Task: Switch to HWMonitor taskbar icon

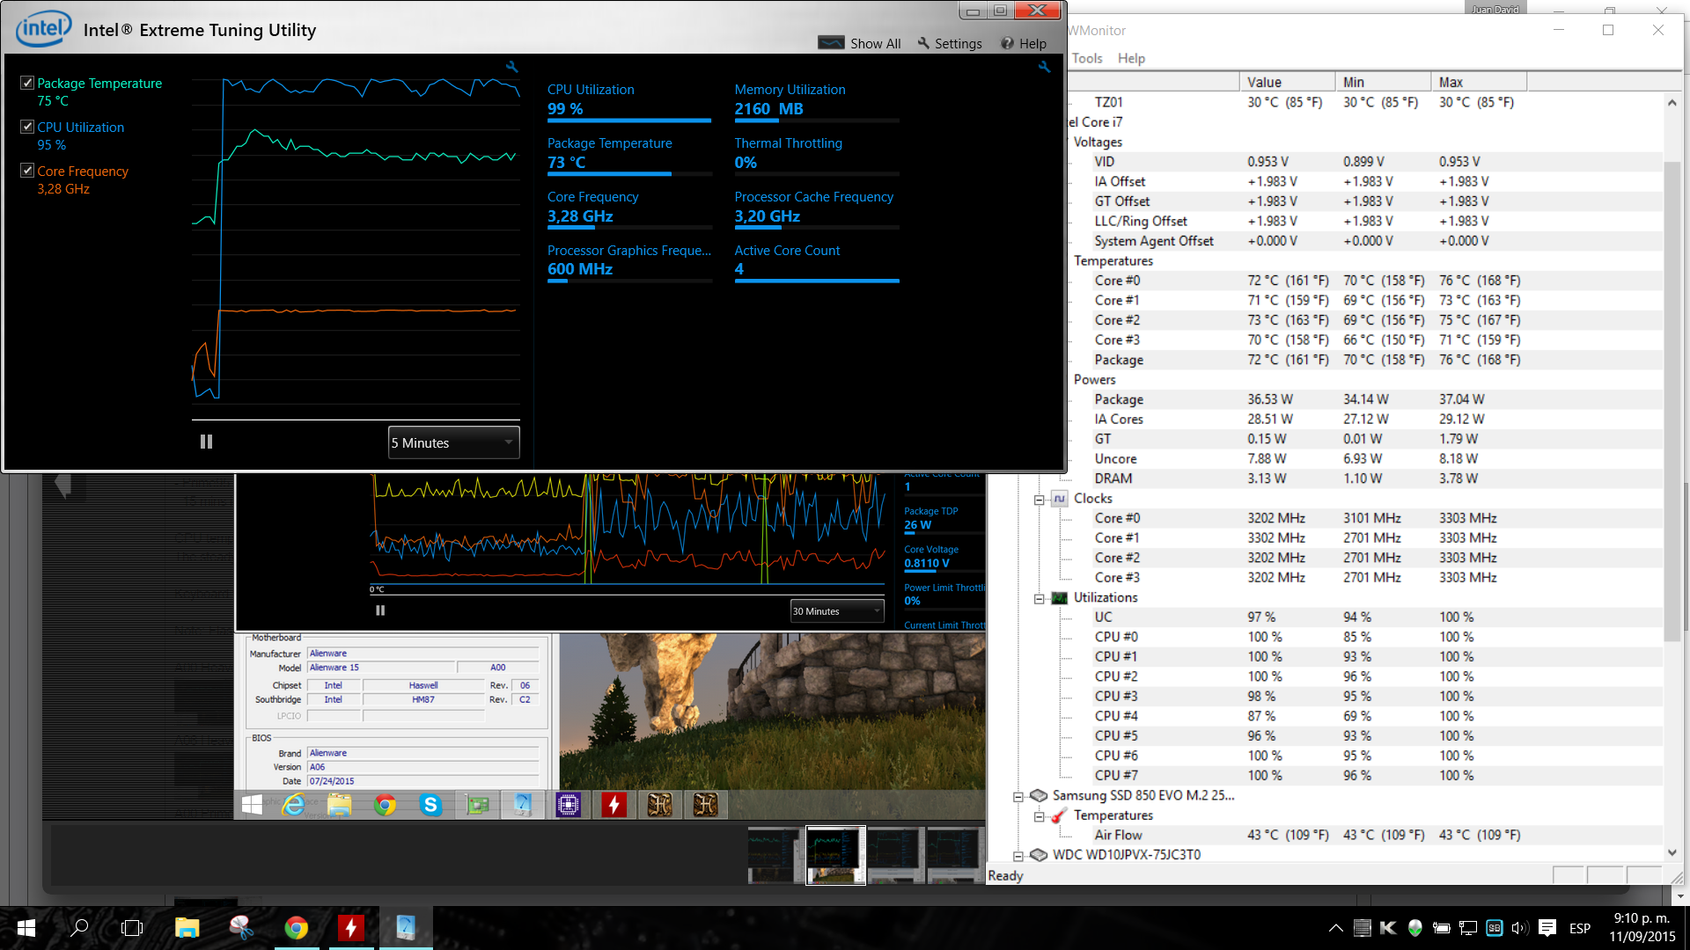Action: coord(406,928)
